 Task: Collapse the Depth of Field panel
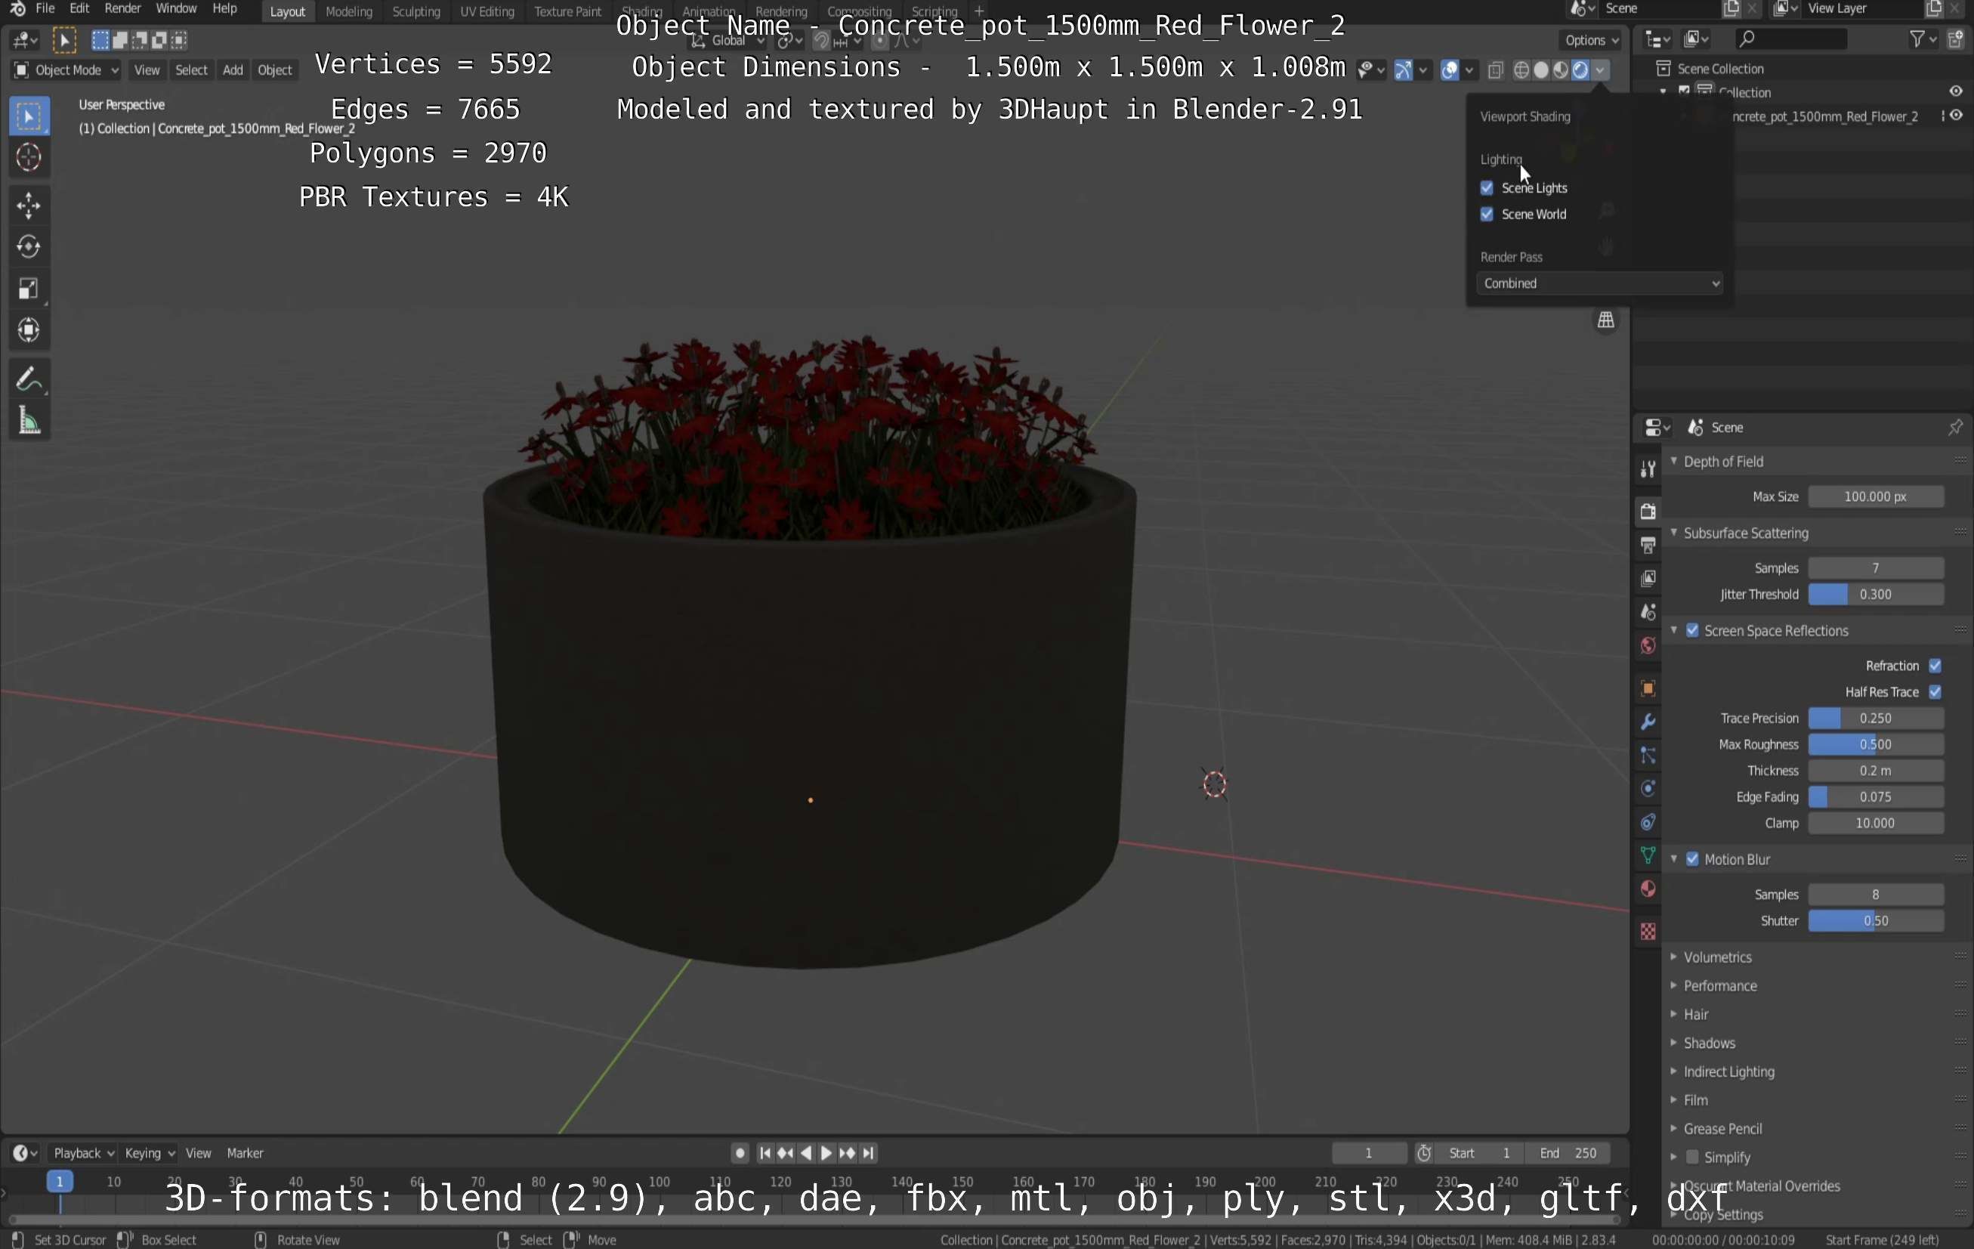(1723, 462)
